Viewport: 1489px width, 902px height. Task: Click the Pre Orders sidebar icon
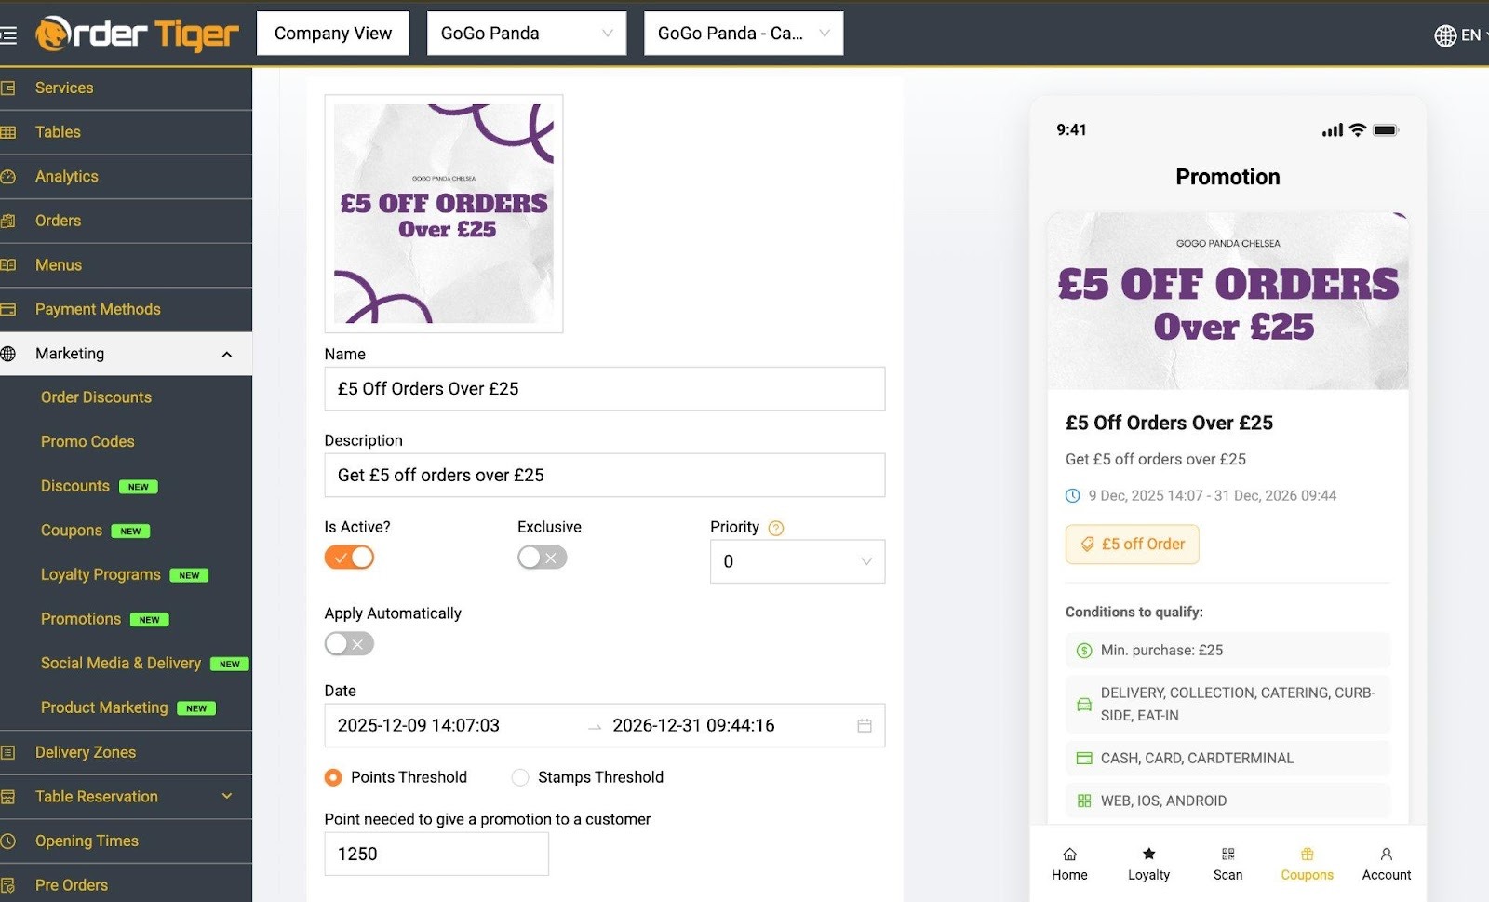pyautogui.click(x=8, y=885)
